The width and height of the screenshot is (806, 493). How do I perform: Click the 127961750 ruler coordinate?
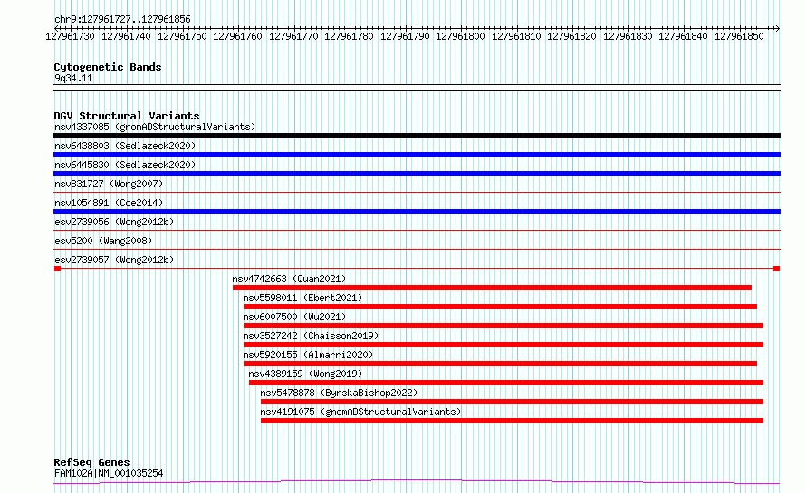click(182, 36)
